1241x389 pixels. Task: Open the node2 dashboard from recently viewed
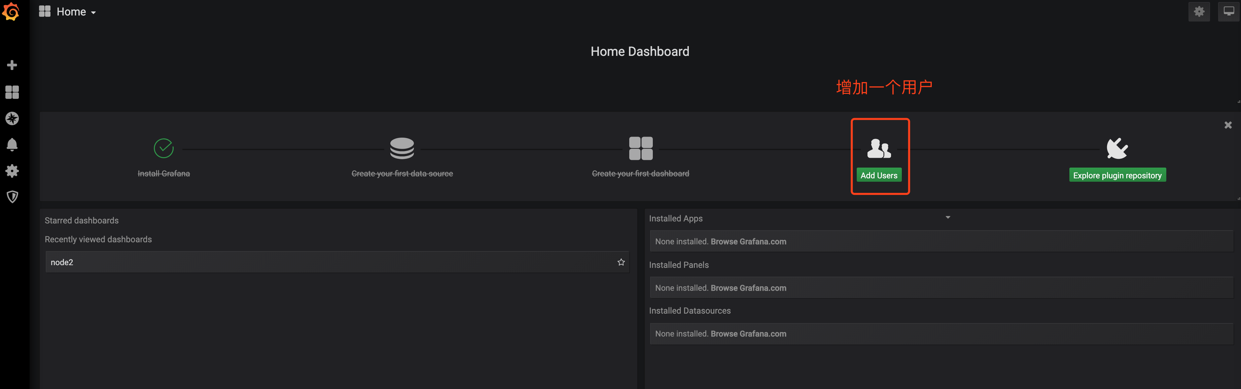[62, 262]
